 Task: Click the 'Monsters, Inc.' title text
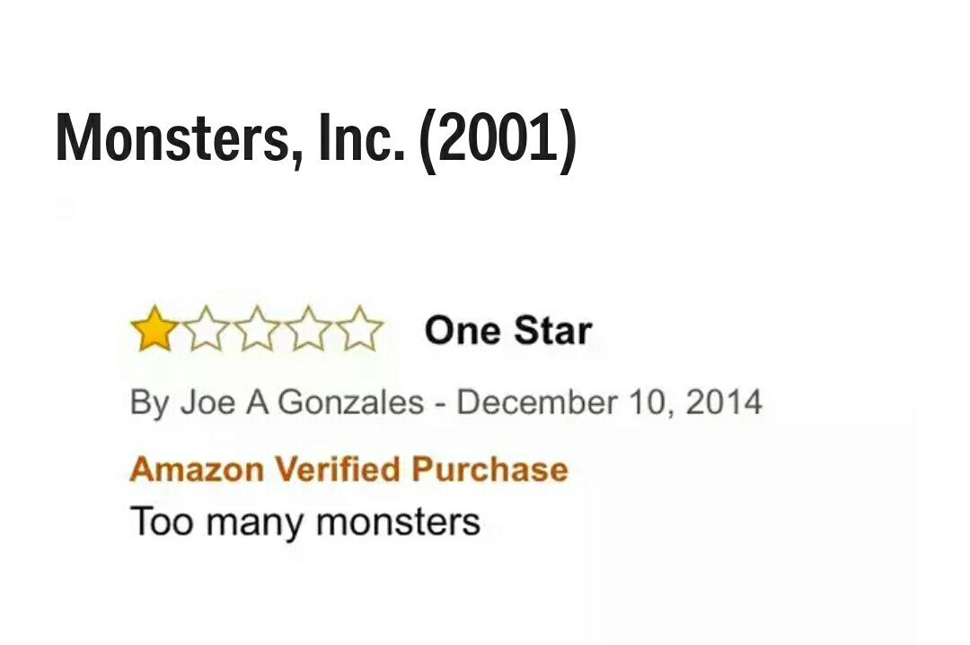(232, 137)
